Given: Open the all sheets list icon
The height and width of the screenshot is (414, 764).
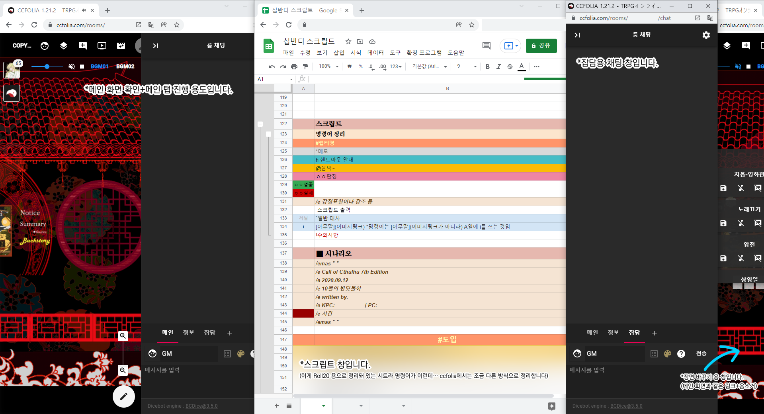Looking at the screenshot, I should (289, 406).
